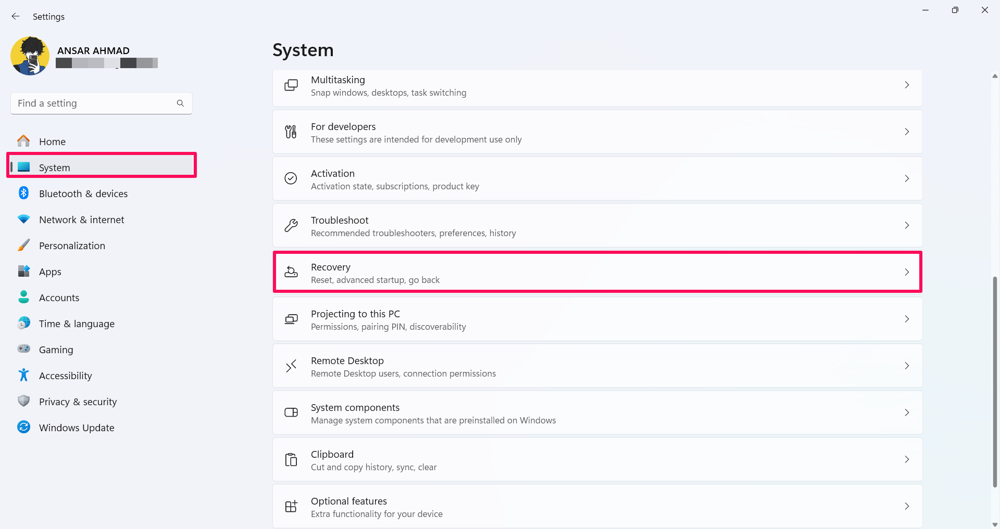This screenshot has height=529, width=1000.
Task: Open Troubleshoot using its right chevron
Action: [x=907, y=225]
